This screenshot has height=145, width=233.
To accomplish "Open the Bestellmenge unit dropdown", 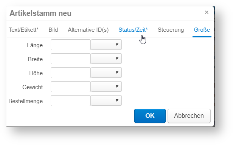I will [106, 100].
